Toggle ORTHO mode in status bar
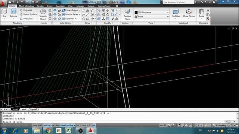Image resolution: width=239 pixels, height=134 pixels. point(48,125)
